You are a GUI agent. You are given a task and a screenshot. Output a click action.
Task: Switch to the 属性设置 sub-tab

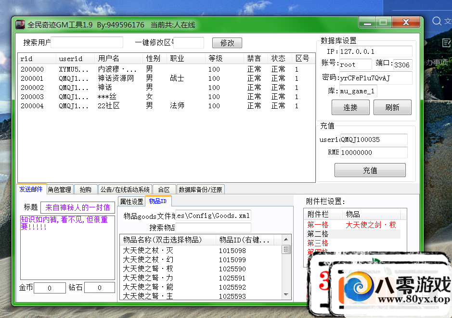131,202
